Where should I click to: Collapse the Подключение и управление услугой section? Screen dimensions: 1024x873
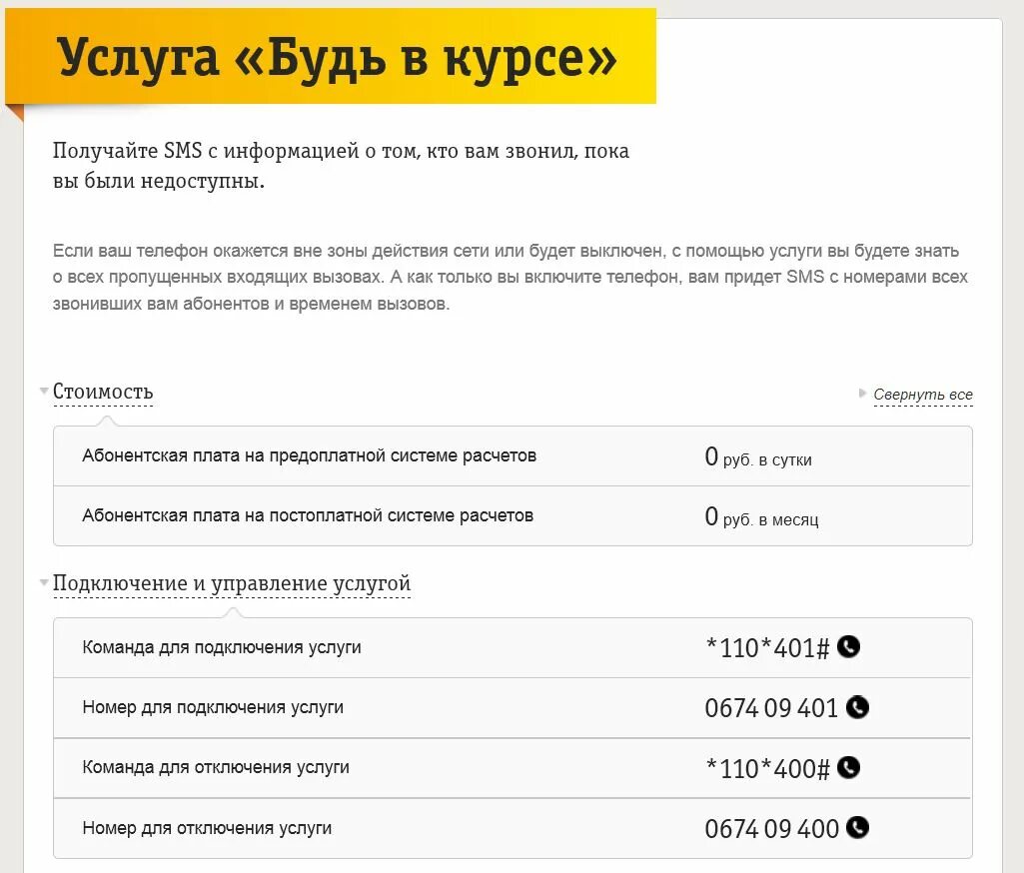tap(231, 583)
